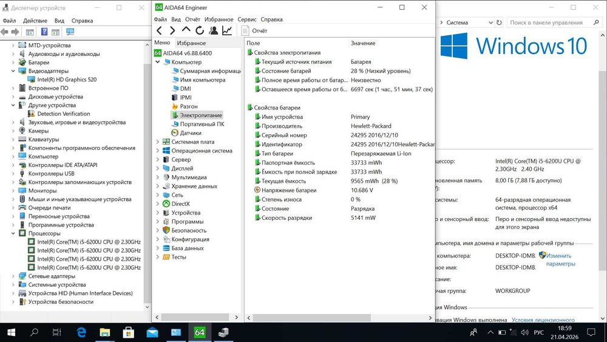Expand the Тесты node
The width and height of the screenshot is (607, 342).
pyautogui.click(x=158, y=257)
